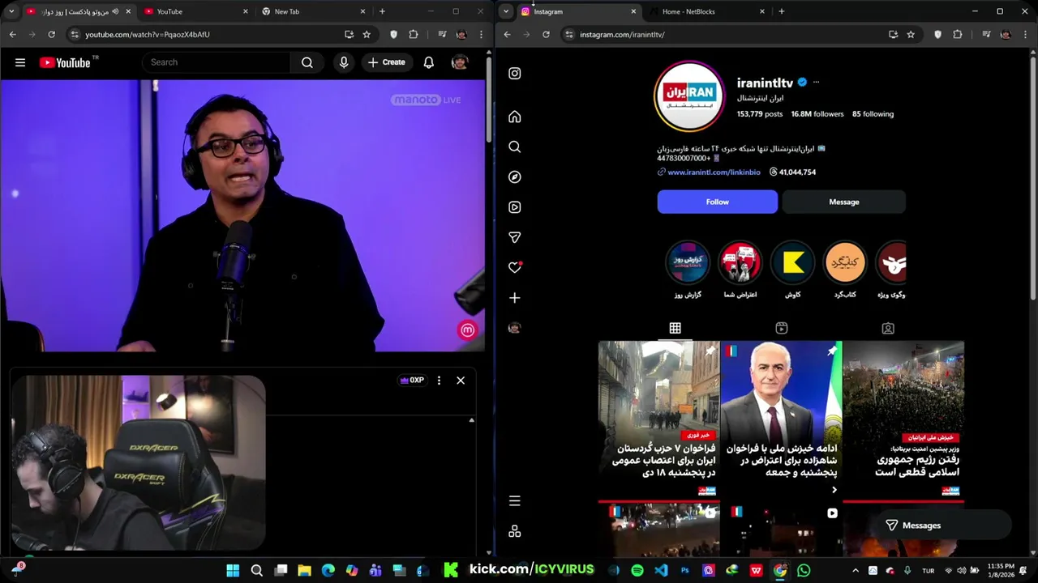The width and height of the screenshot is (1038, 583).
Task: Open Instagram More hamburger menu in sidebar
Action: pyautogui.click(x=514, y=501)
